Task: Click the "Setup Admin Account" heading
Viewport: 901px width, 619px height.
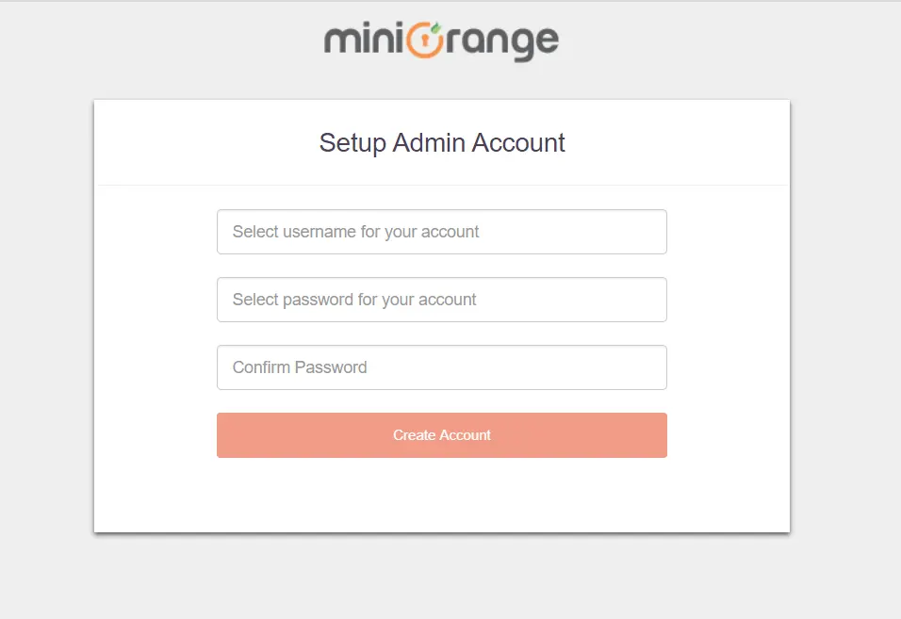Action: (441, 143)
